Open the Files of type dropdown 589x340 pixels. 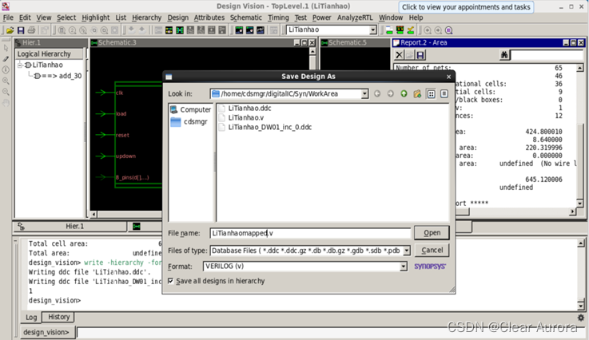407,251
